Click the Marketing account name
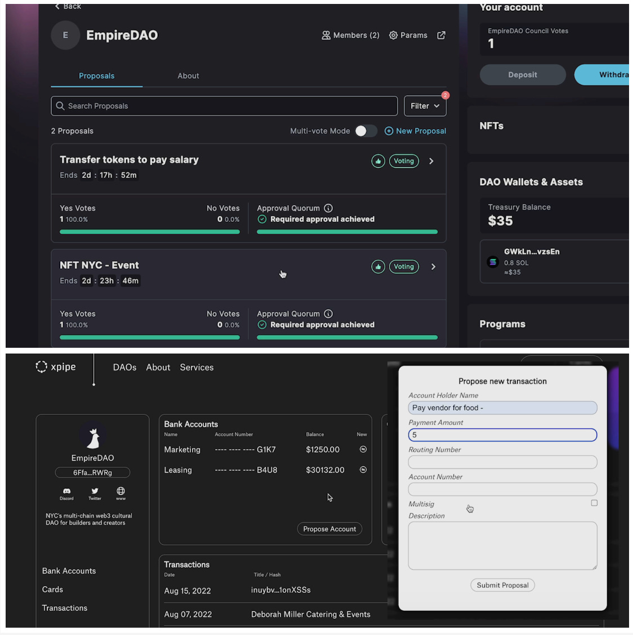 tap(182, 450)
